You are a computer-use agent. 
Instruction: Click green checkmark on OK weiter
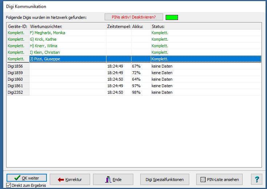pos(17,178)
